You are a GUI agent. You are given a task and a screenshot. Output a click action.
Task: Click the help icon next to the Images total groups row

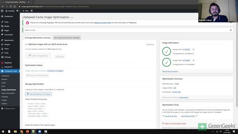tap(193, 50)
